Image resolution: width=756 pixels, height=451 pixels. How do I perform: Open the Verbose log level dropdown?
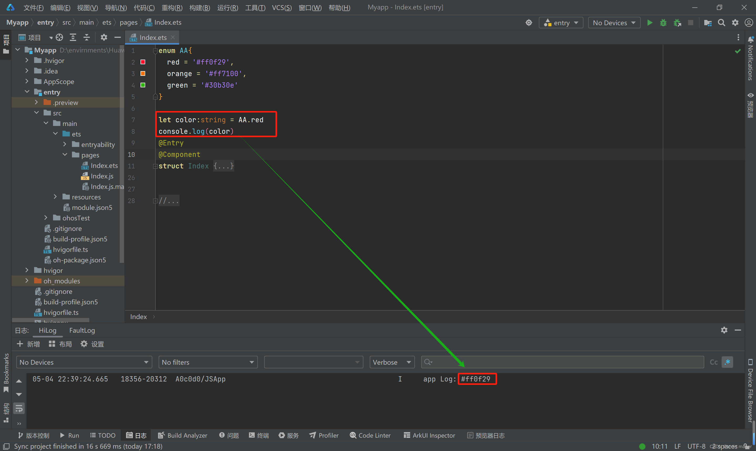pos(392,362)
